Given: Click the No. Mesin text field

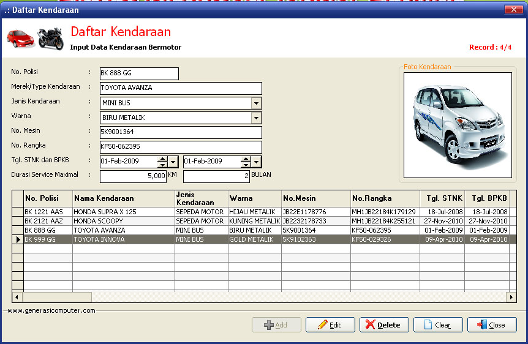Looking at the screenshot, I should [x=181, y=132].
